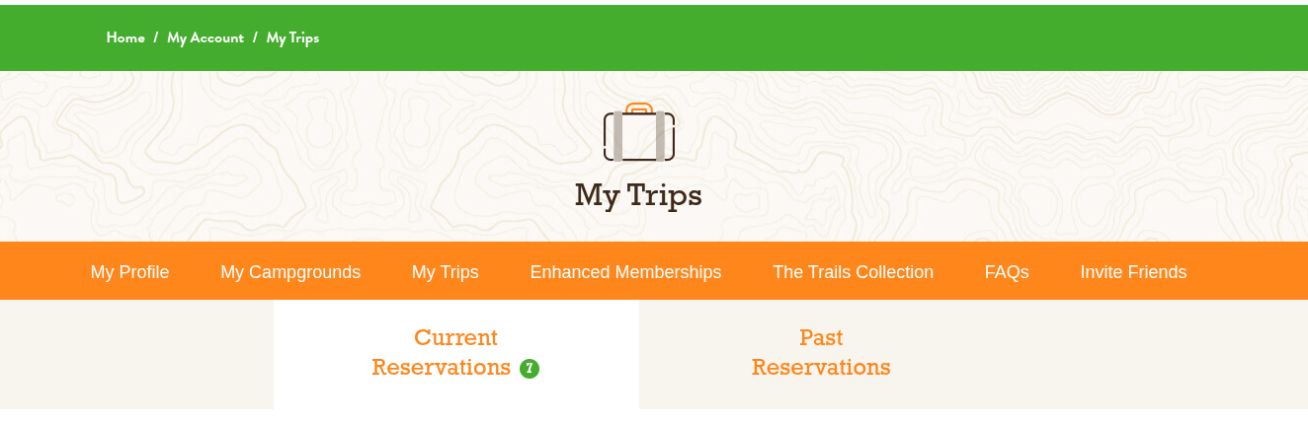Go to the Home breadcrumb link

pyautogui.click(x=125, y=37)
